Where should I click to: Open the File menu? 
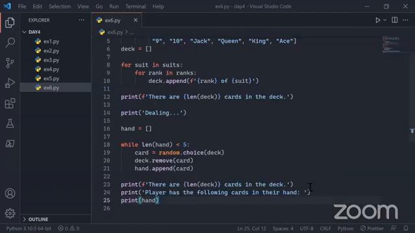[22, 6]
